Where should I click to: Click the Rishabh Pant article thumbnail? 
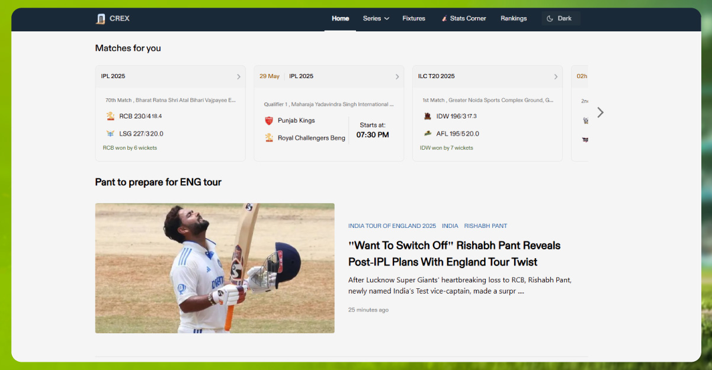pos(214,268)
